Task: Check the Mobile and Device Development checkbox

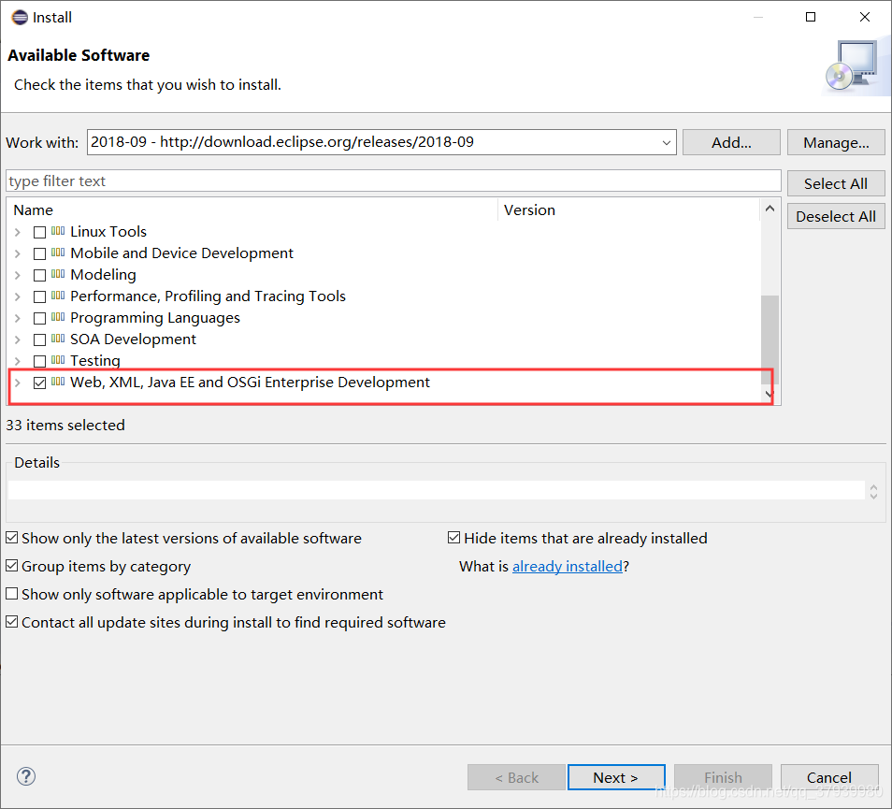Action: click(x=39, y=253)
